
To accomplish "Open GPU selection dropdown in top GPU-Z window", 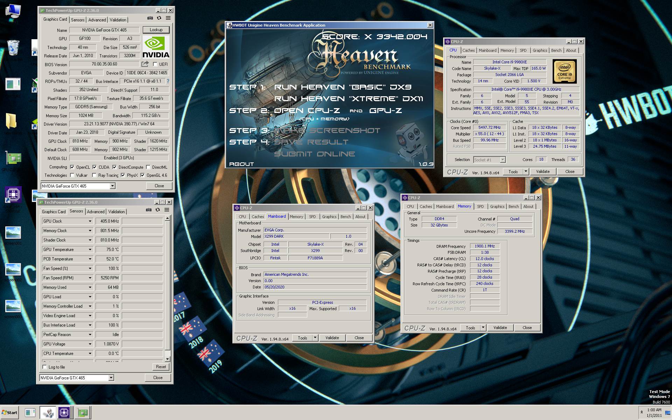I will pyautogui.click(x=112, y=186).
